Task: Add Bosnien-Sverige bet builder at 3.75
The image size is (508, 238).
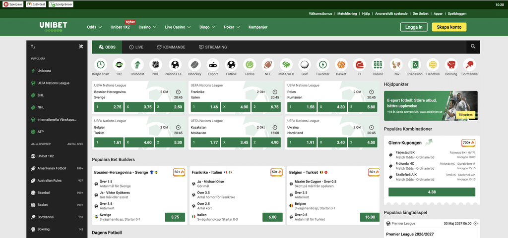Action: coord(175,217)
